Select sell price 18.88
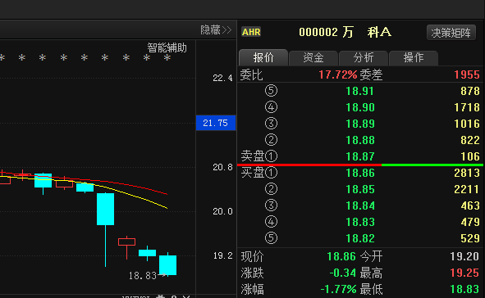 360,140
